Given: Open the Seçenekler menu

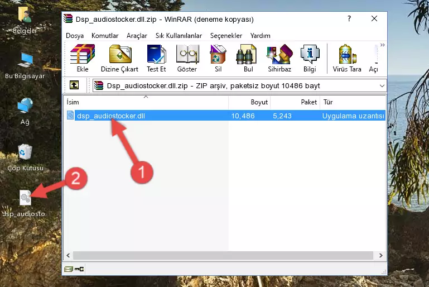Looking at the screenshot, I should click(226, 36).
